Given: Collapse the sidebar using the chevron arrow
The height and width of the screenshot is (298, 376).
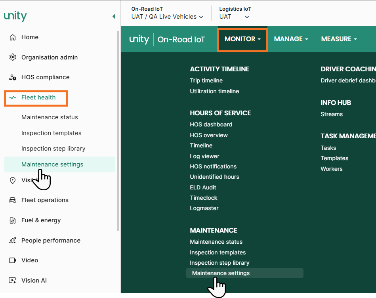Looking at the screenshot, I should tap(114, 17).
